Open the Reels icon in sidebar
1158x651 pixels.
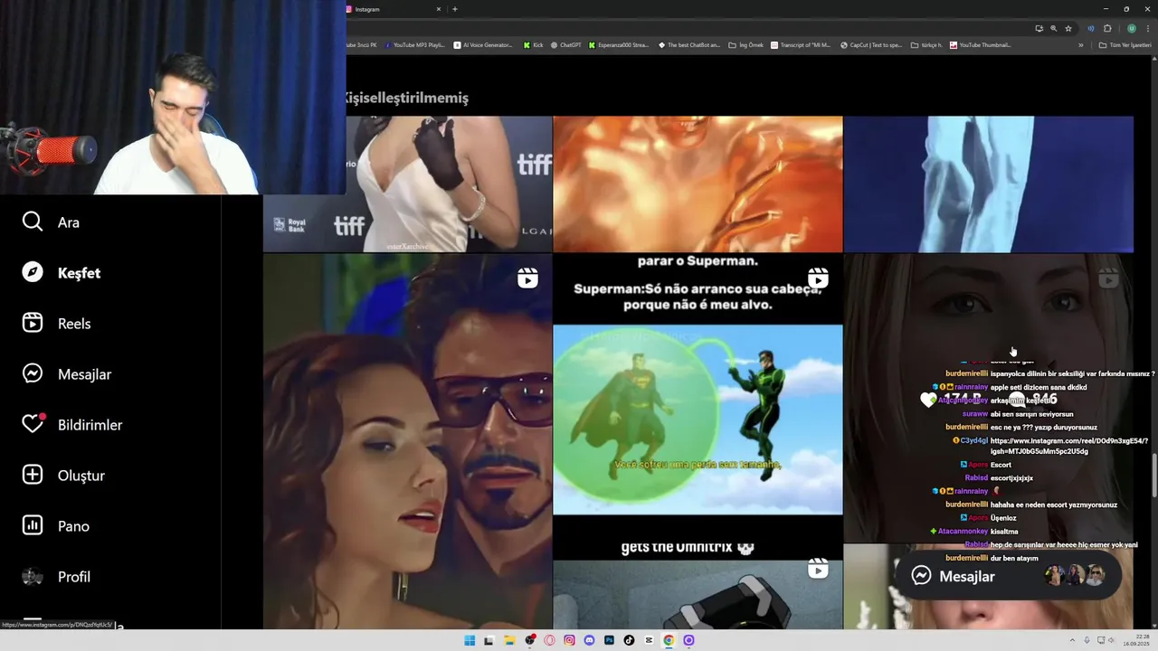33,323
